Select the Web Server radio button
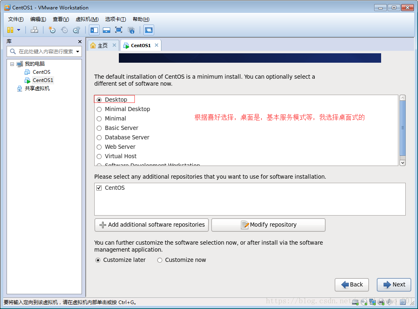418x309 pixels. pyautogui.click(x=99, y=147)
